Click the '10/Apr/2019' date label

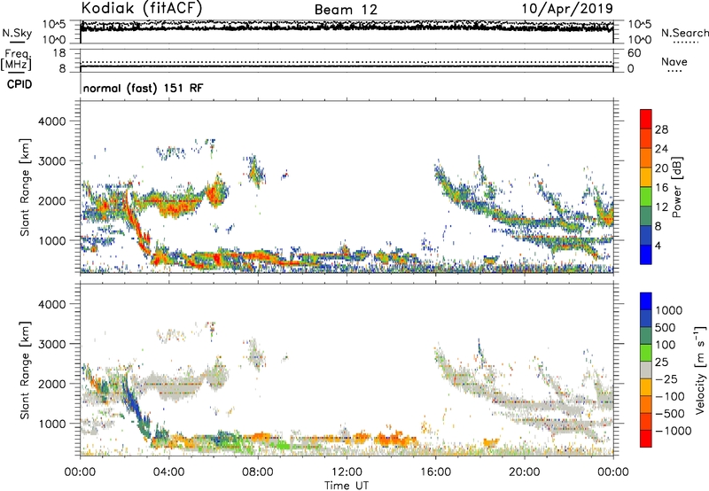pyautogui.click(x=567, y=9)
